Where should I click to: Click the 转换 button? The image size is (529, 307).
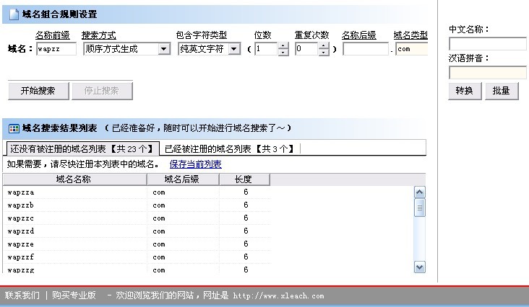[x=465, y=91]
